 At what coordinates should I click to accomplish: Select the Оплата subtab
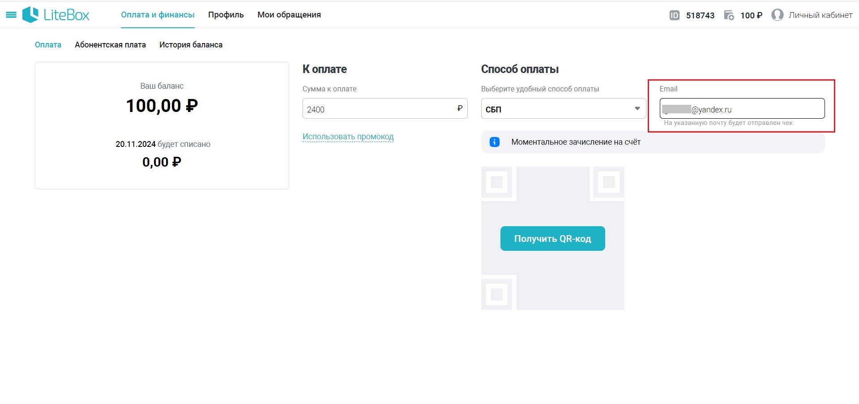pos(48,45)
